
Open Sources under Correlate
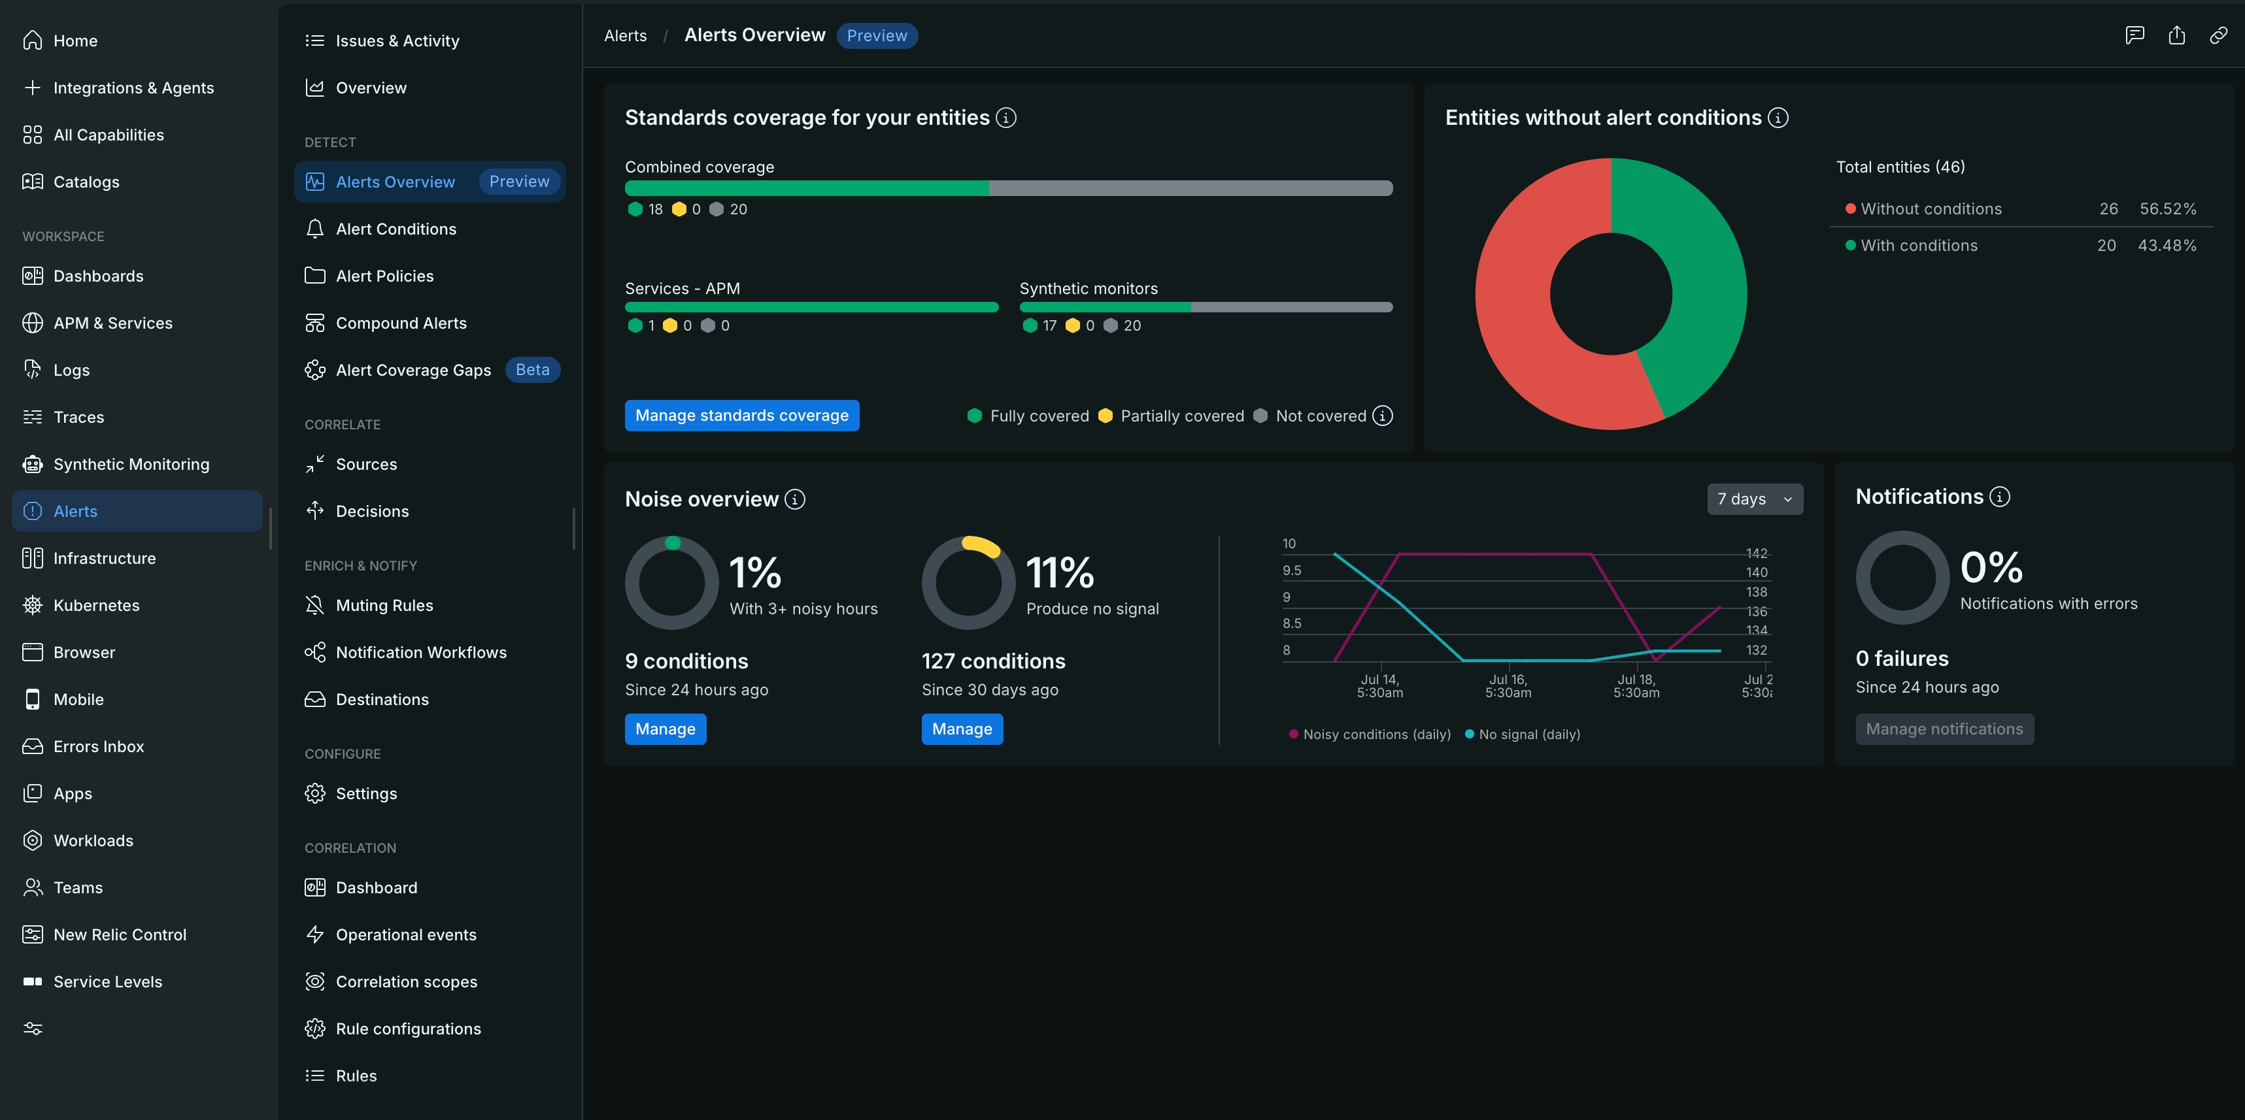point(430,463)
